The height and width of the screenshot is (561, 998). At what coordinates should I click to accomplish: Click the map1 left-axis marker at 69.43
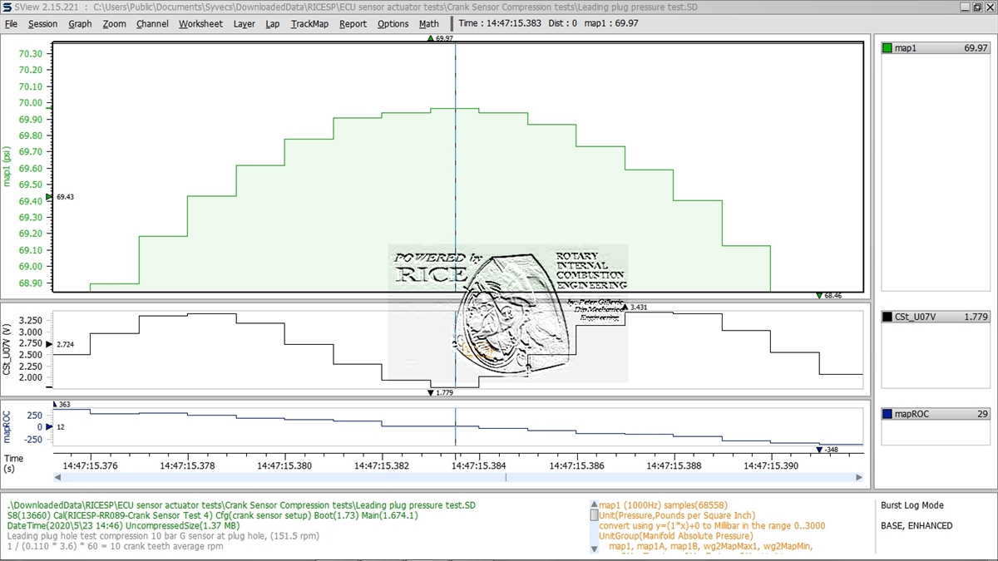pyautogui.click(x=49, y=197)
